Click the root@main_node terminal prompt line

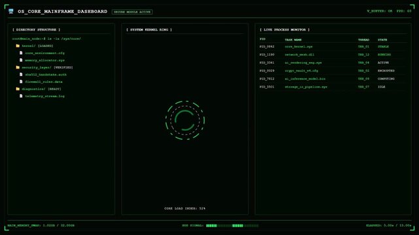pyautogui.click(x=46, y=39)
